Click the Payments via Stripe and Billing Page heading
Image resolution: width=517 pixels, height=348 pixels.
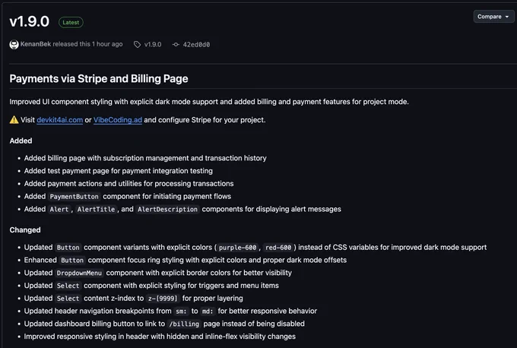(x=99, y=79)
